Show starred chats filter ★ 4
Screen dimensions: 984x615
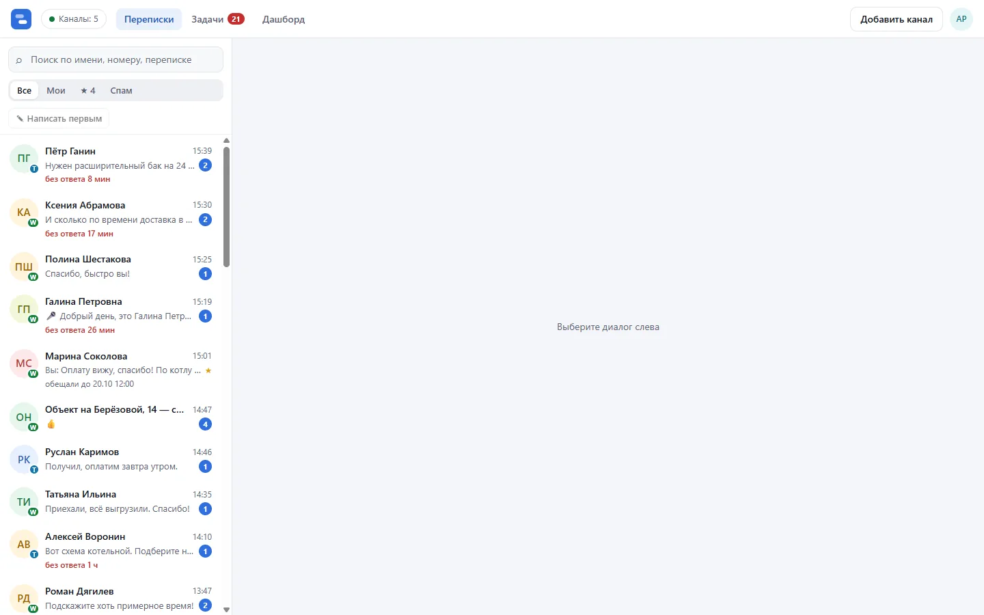tap(88, 90)
